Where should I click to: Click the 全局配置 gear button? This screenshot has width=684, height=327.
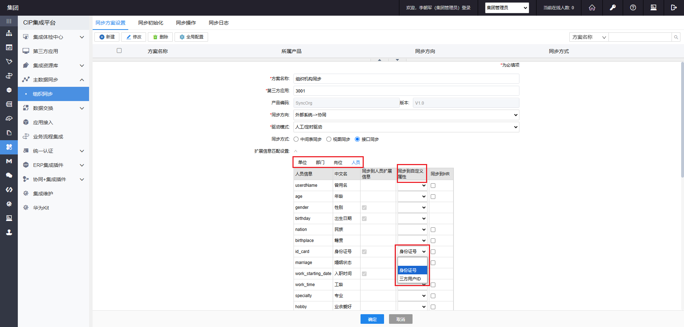(x=191, y=37)
